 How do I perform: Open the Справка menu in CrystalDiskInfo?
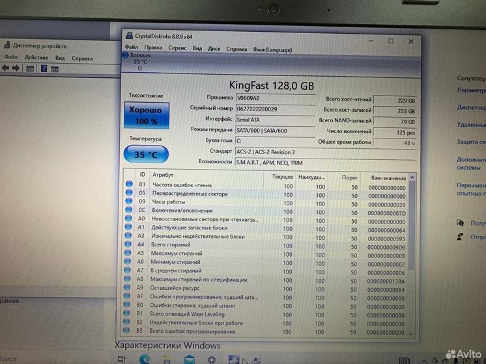[x=236, y=49]
